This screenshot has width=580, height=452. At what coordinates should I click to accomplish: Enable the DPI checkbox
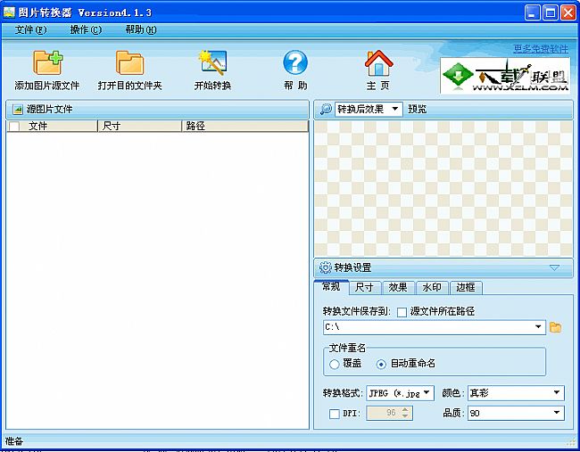point(334,414)
